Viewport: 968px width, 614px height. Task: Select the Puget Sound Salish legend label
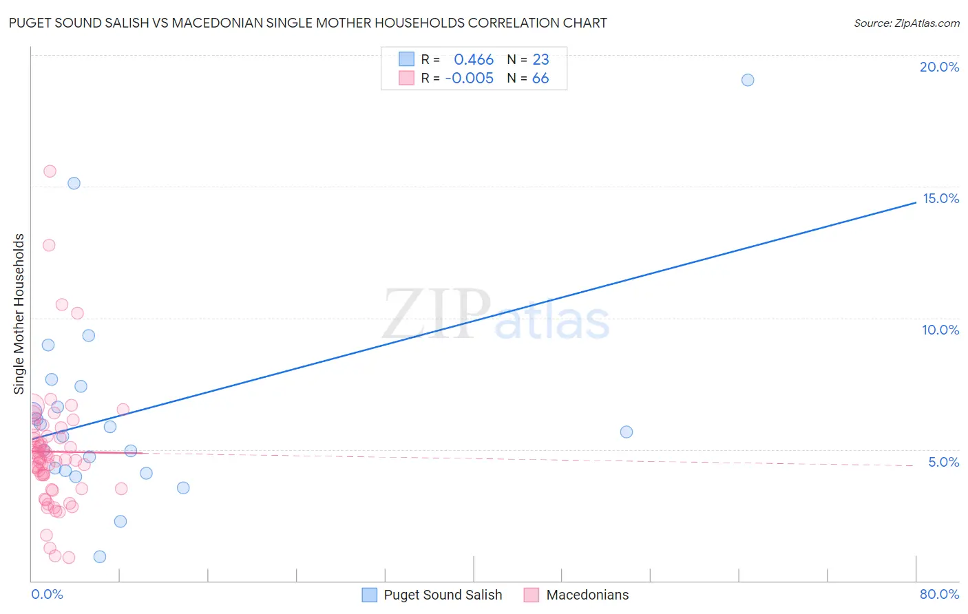point(443,595)
